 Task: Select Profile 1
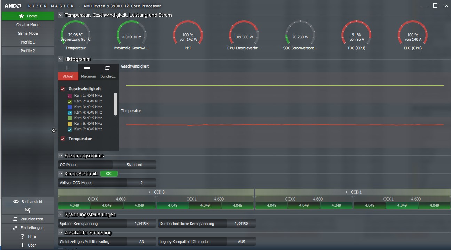click(x=28, y=42)
